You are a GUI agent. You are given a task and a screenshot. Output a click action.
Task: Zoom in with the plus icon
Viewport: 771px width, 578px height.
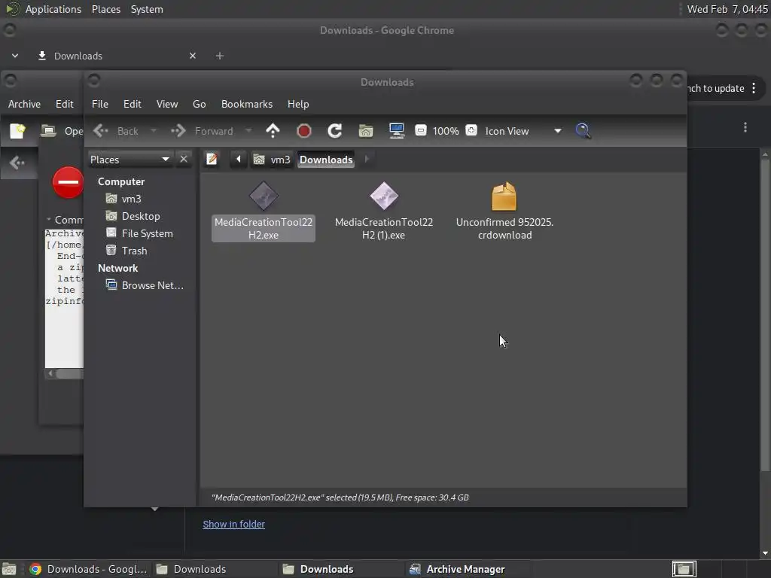(471, 131)
